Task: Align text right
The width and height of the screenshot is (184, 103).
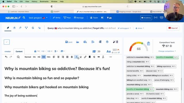Action: [x=63, y=57]
